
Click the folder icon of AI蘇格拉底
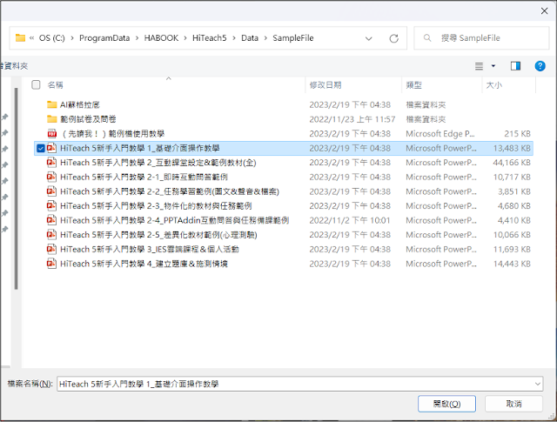pyautogui.click(x=52, y=104)
